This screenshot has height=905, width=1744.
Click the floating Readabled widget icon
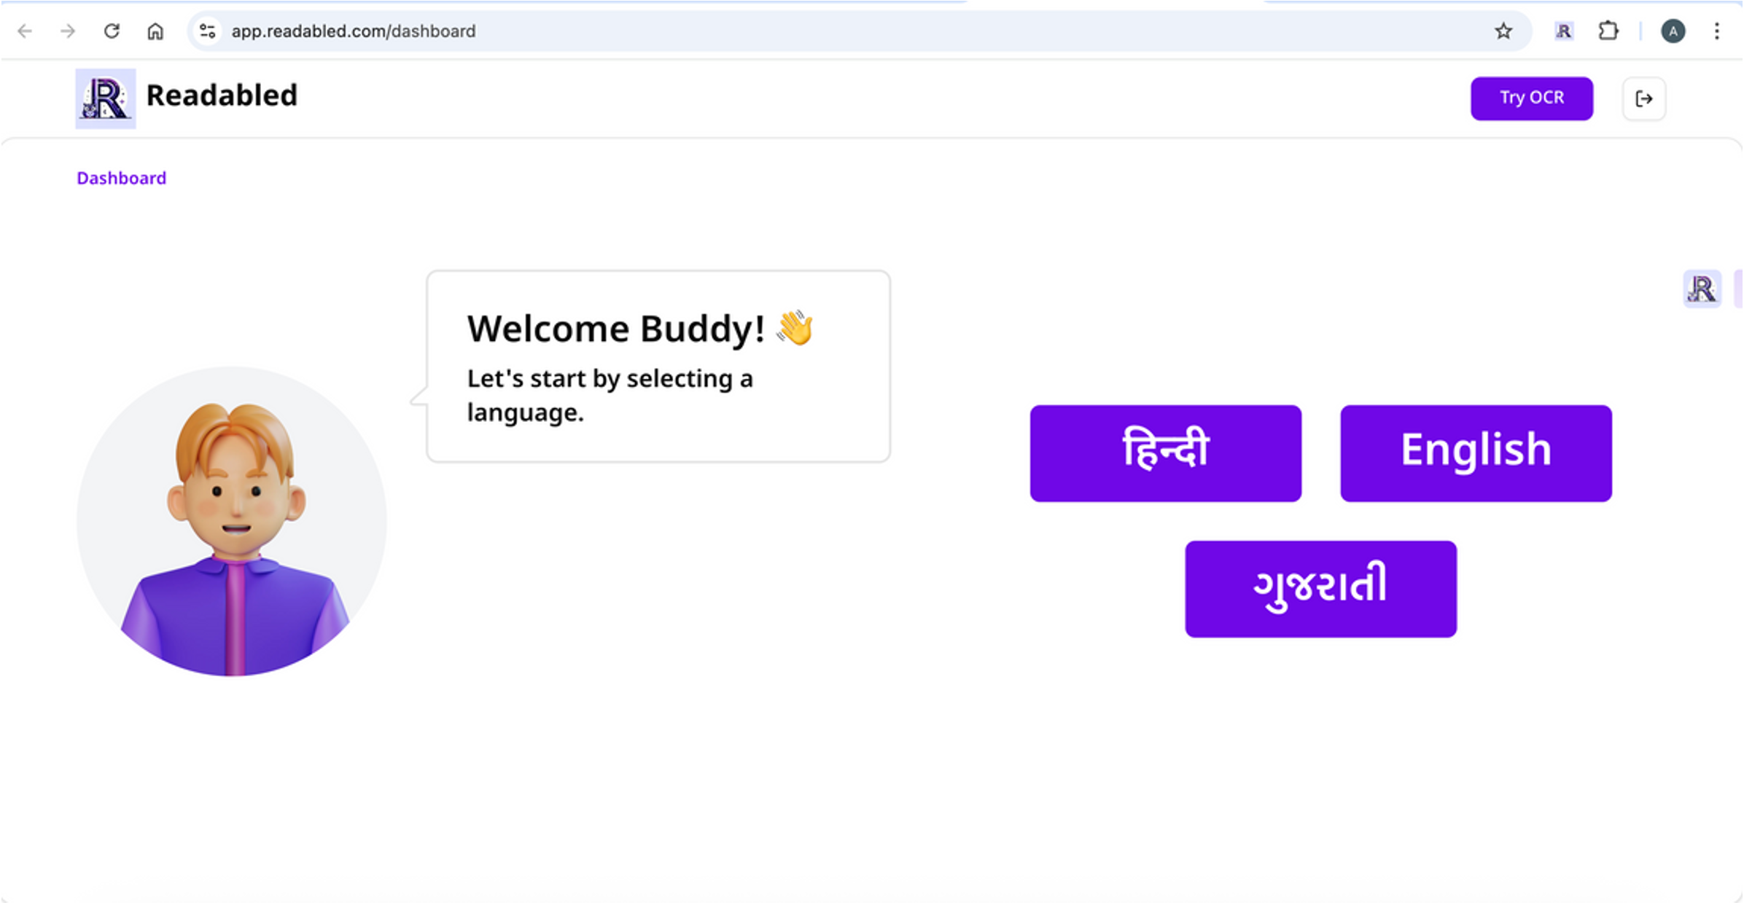1702,289
